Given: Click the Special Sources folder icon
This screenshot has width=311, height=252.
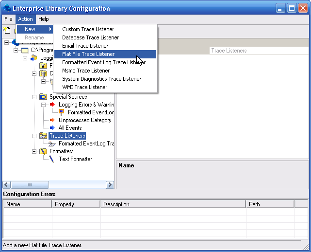Looking at the screenshot, I should 43,97.
